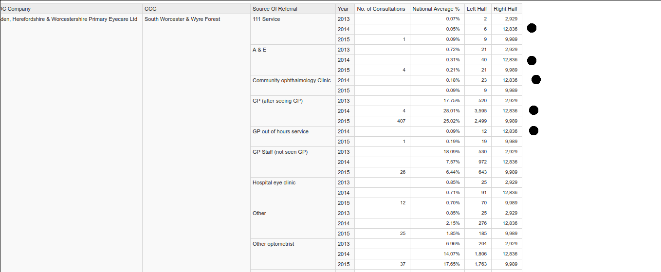Click black dot beside GP (after seeing GP) 2014
Viewport: 661px width, 272px height.
[533, 110]
